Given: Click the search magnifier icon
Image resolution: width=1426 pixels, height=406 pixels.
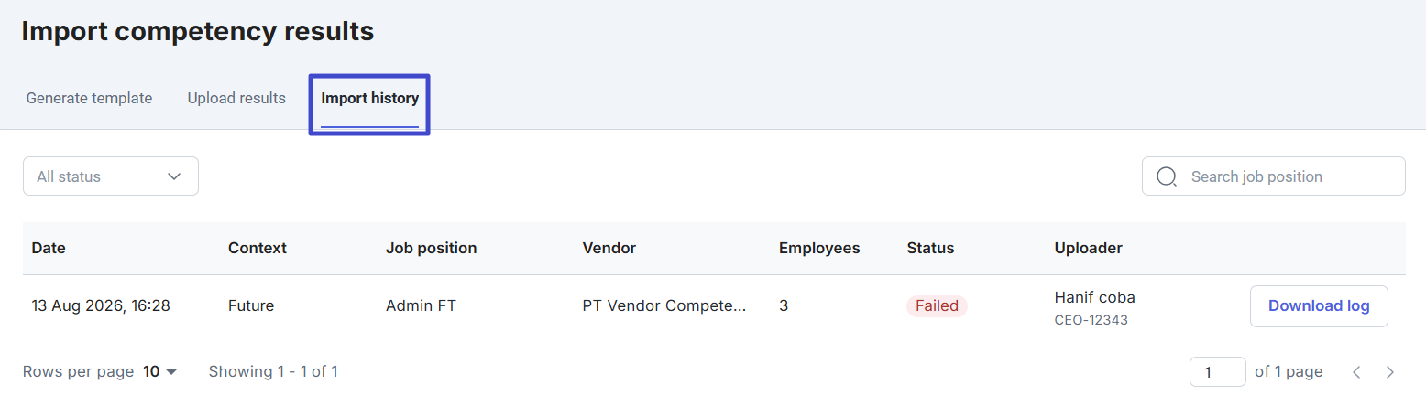Looking at the screenshot, I should [1166, 176].
